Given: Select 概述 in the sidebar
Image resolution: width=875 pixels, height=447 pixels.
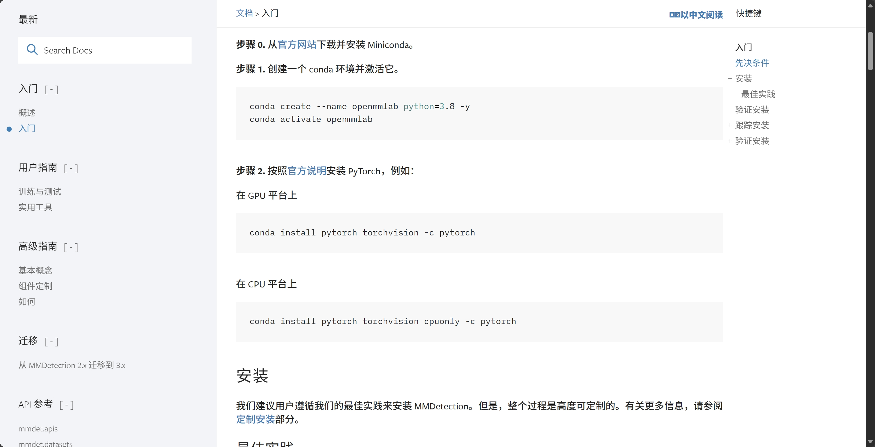Looking at the screenshot, I should click(x=27, y=113).
